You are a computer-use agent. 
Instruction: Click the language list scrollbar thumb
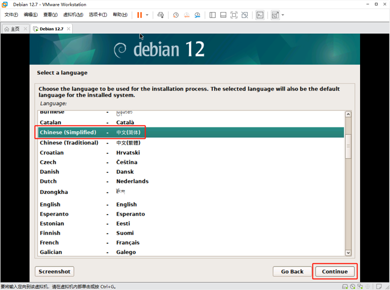[x=348, y=146]
